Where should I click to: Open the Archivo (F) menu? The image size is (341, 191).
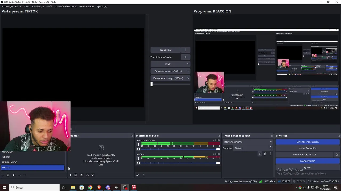(7, 6)
